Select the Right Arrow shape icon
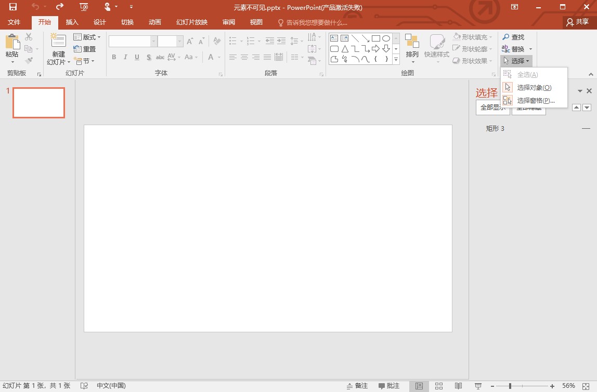Screen dimensions: 597x392 (377, 48)
